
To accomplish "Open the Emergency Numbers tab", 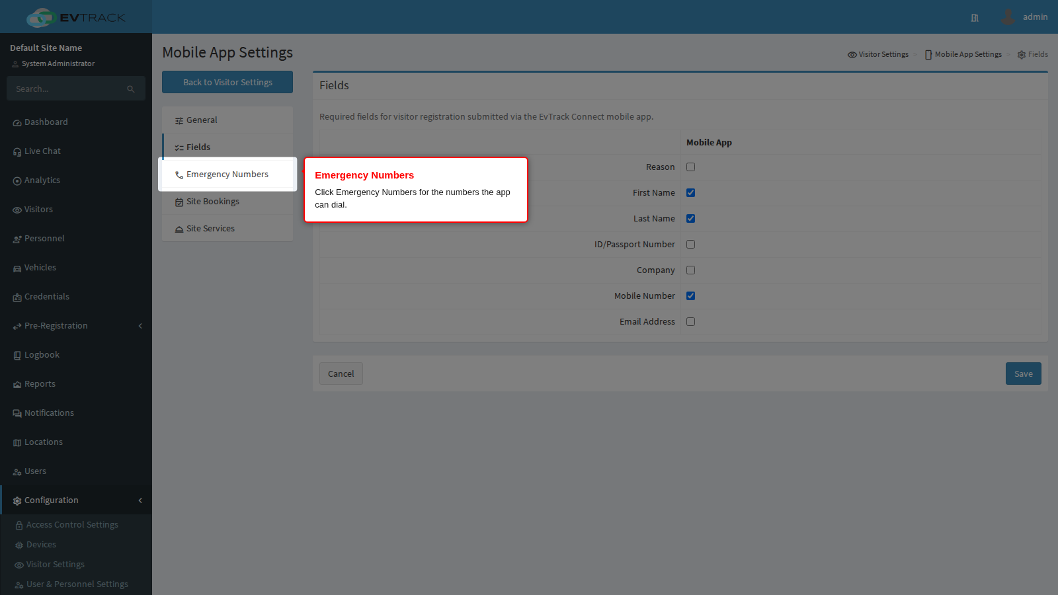I will click(227, 175).
